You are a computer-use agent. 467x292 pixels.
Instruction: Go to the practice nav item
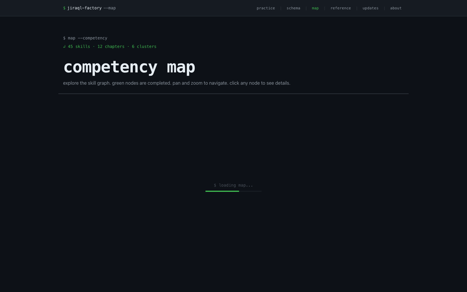266,8
